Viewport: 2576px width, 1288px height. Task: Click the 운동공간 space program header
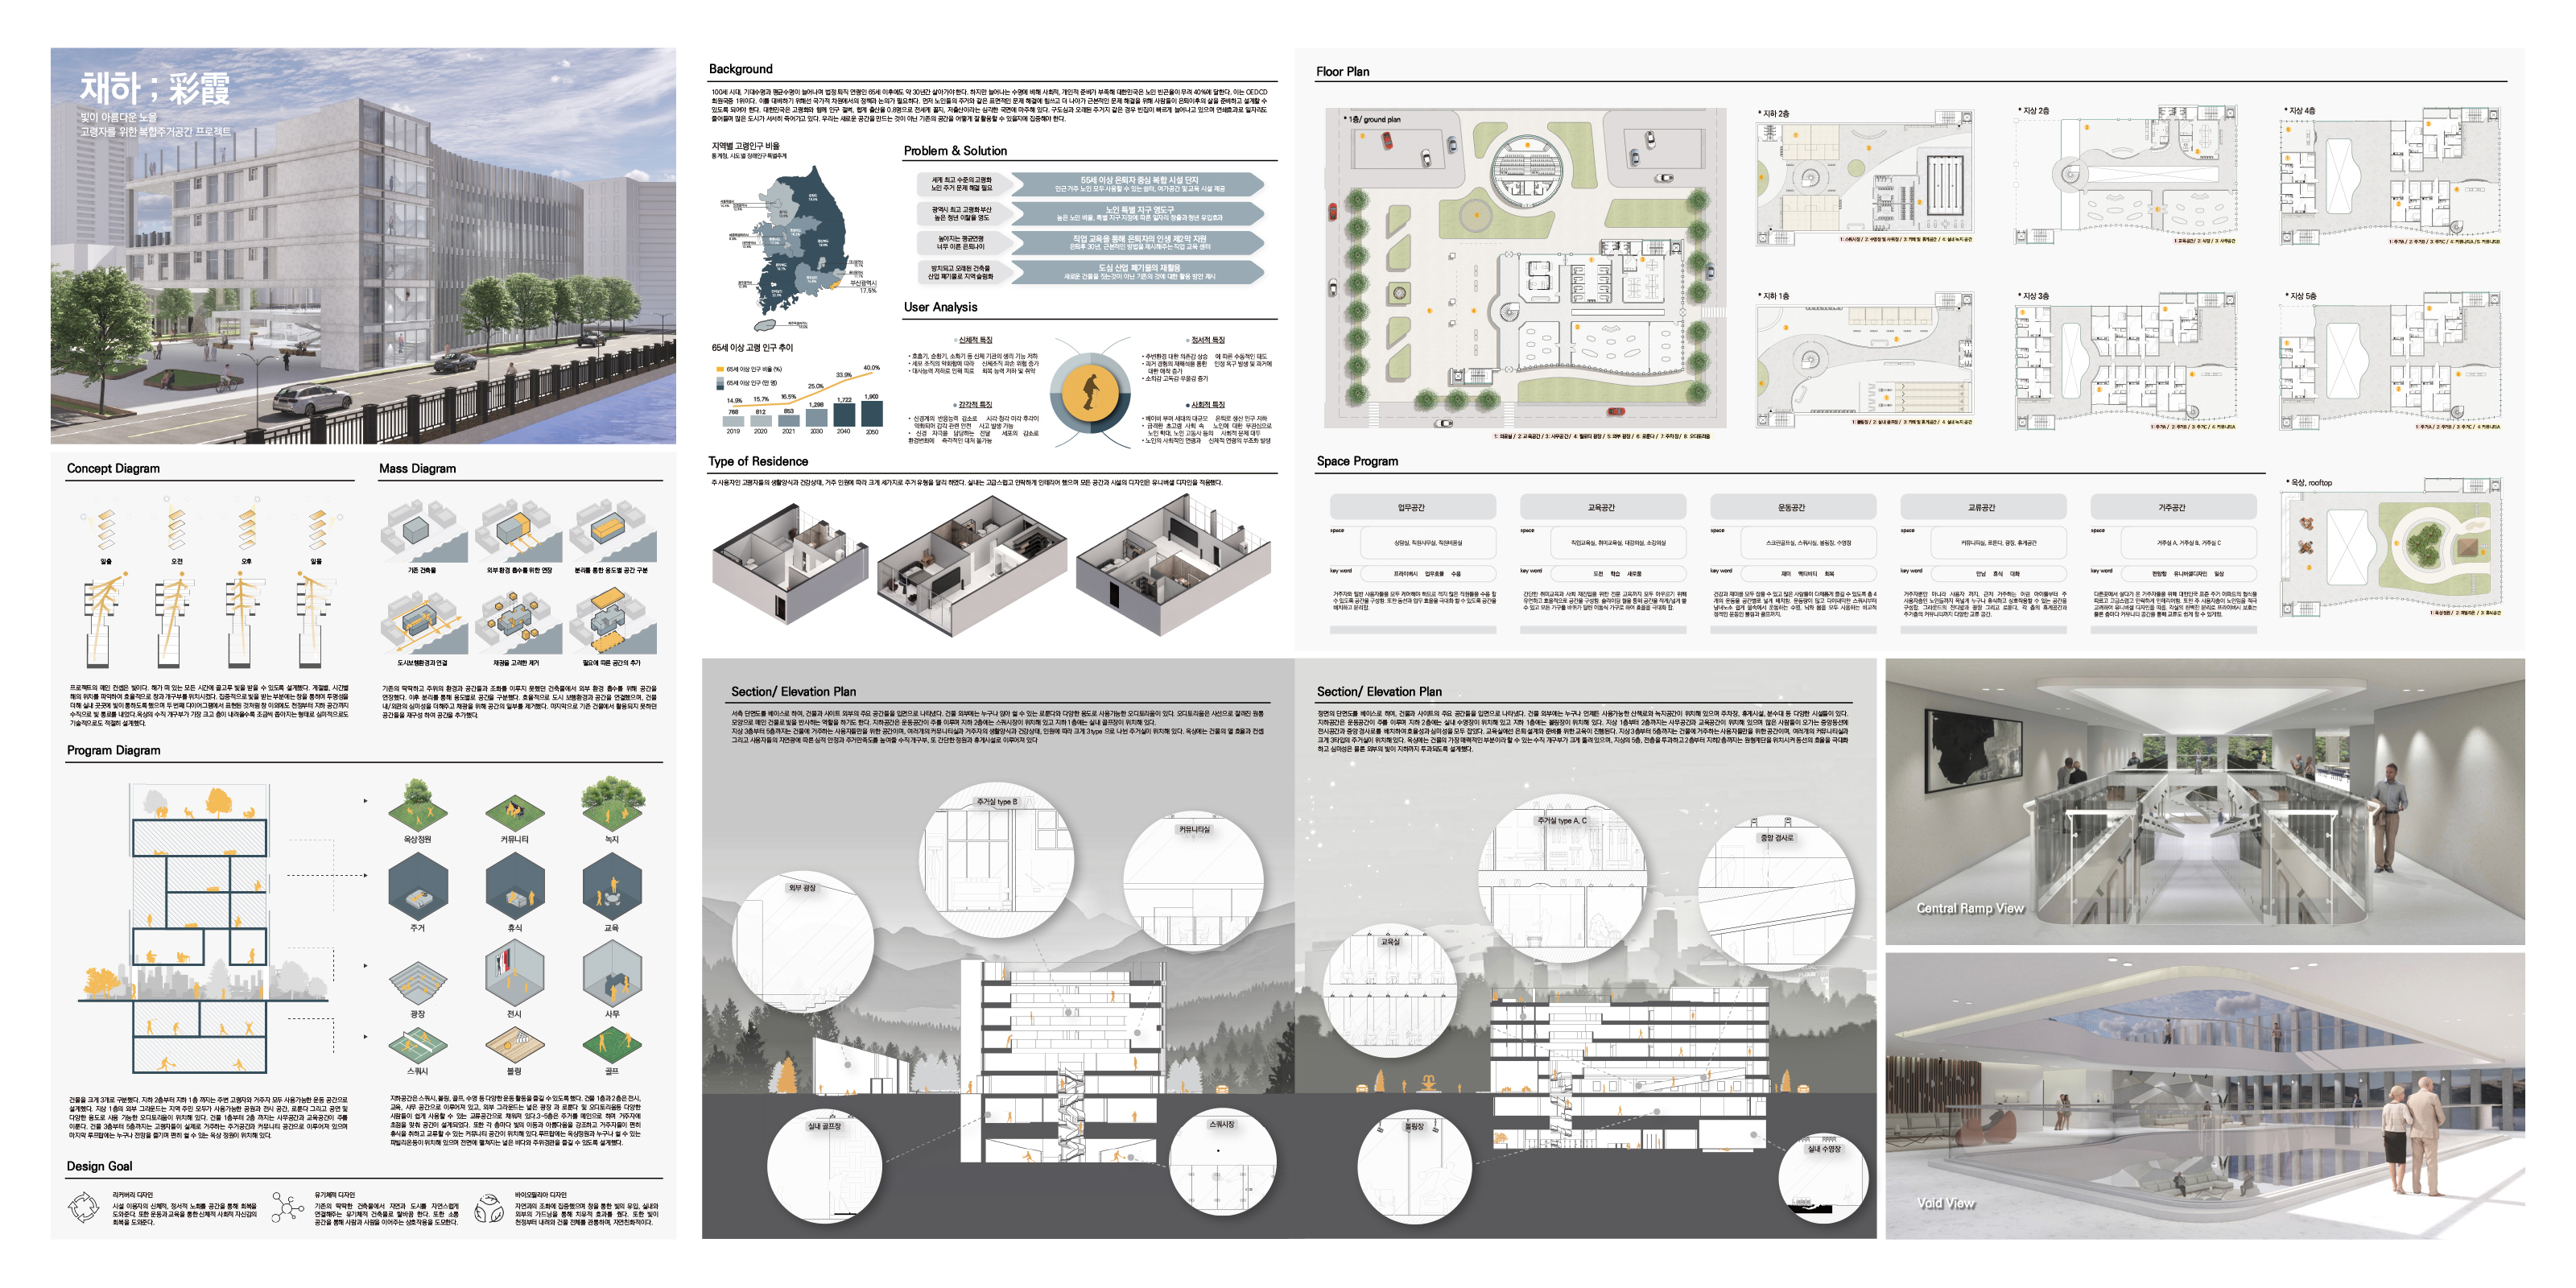[x=1791, y=507]
